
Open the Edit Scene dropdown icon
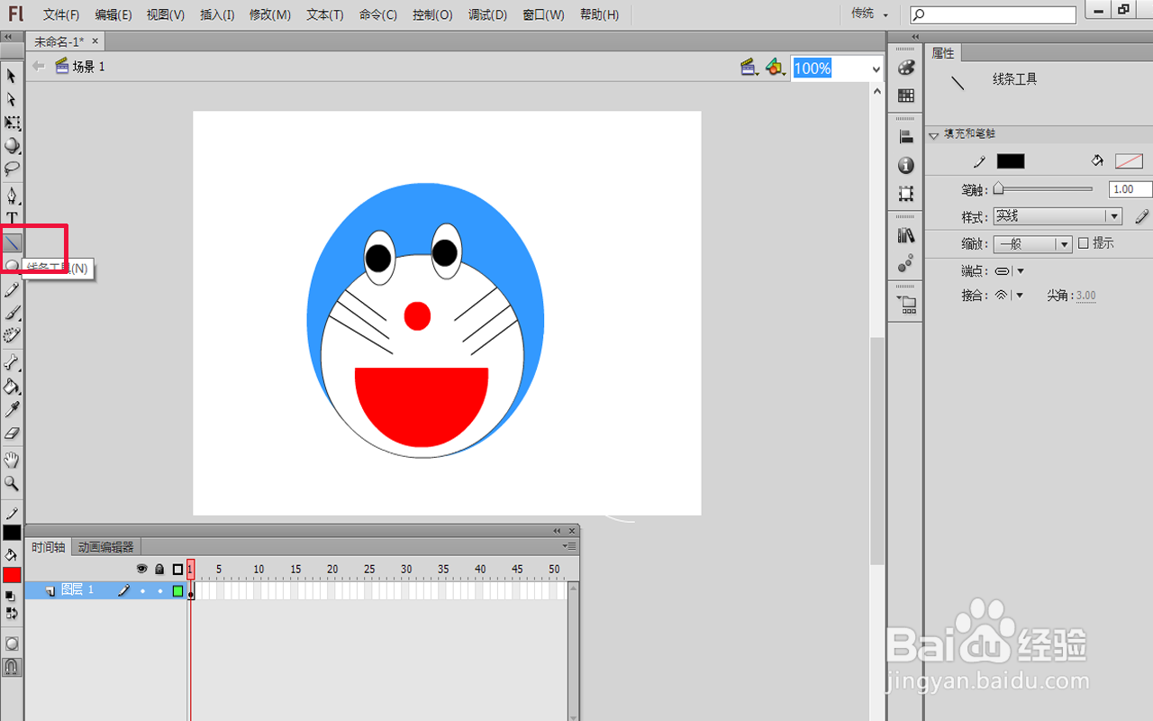tap(749, 68)
